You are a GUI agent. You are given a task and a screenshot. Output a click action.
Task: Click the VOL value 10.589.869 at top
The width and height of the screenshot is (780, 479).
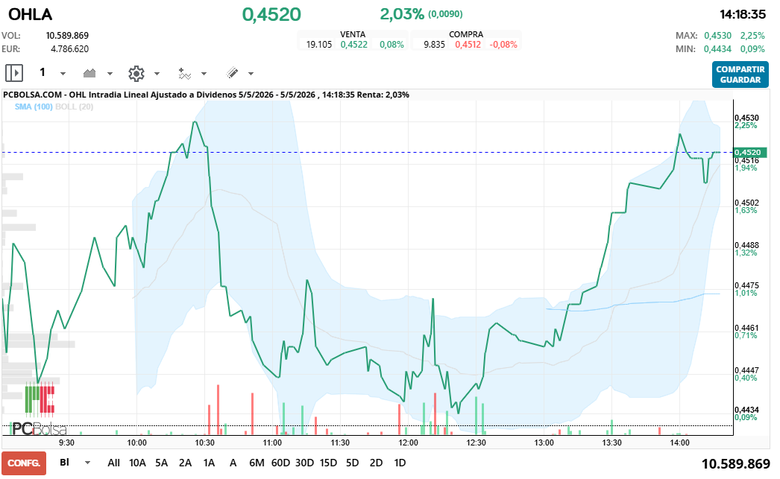67,35
